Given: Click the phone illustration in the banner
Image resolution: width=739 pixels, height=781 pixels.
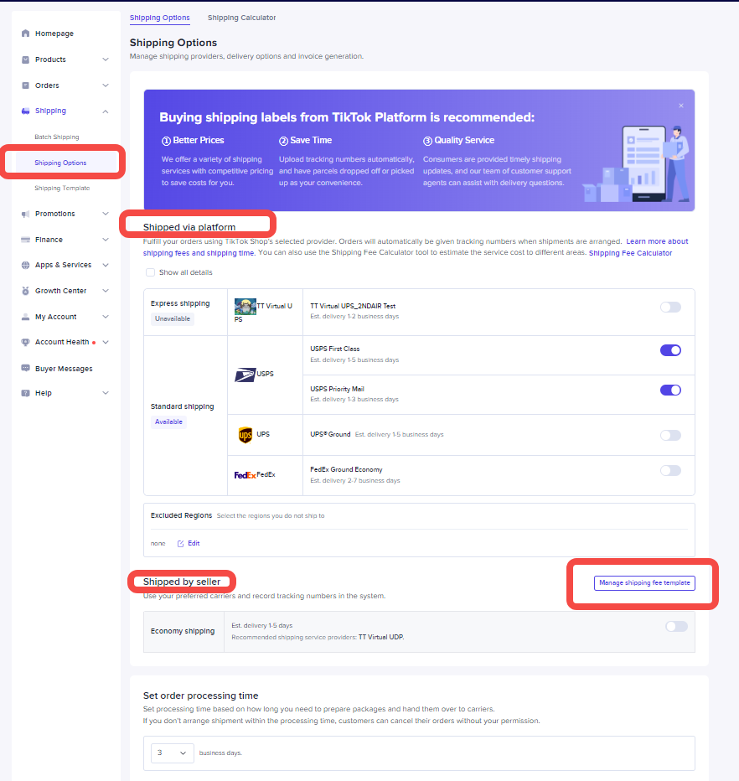Looking at the screenshot, I should tap(643, 163).
